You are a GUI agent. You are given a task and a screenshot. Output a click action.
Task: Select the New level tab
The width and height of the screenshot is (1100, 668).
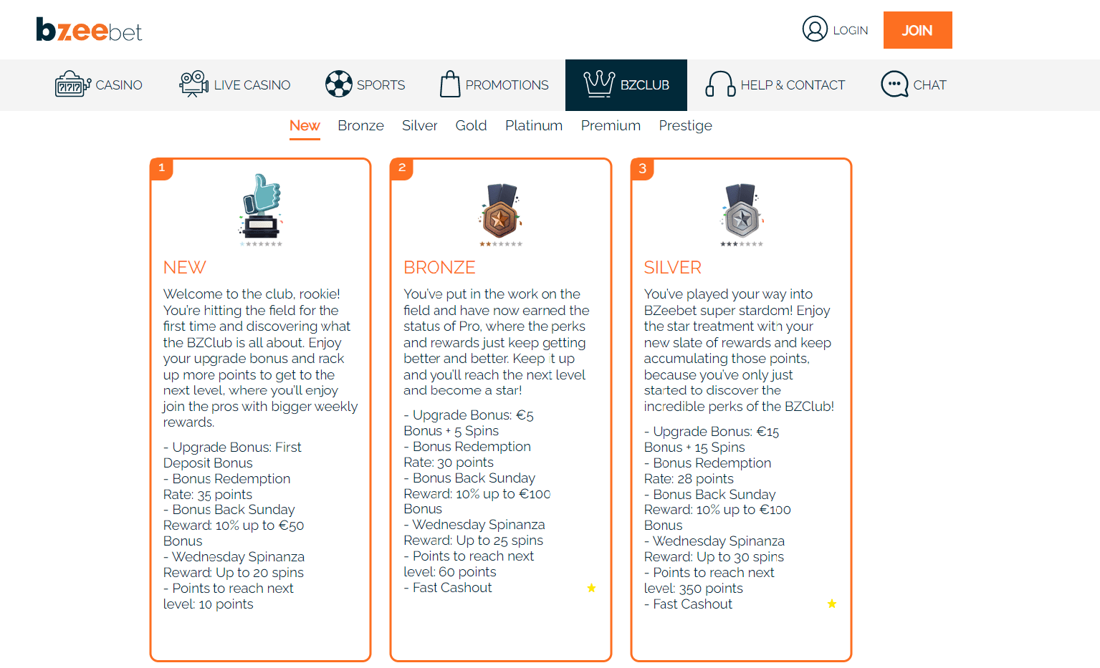(x=305, y=126)
